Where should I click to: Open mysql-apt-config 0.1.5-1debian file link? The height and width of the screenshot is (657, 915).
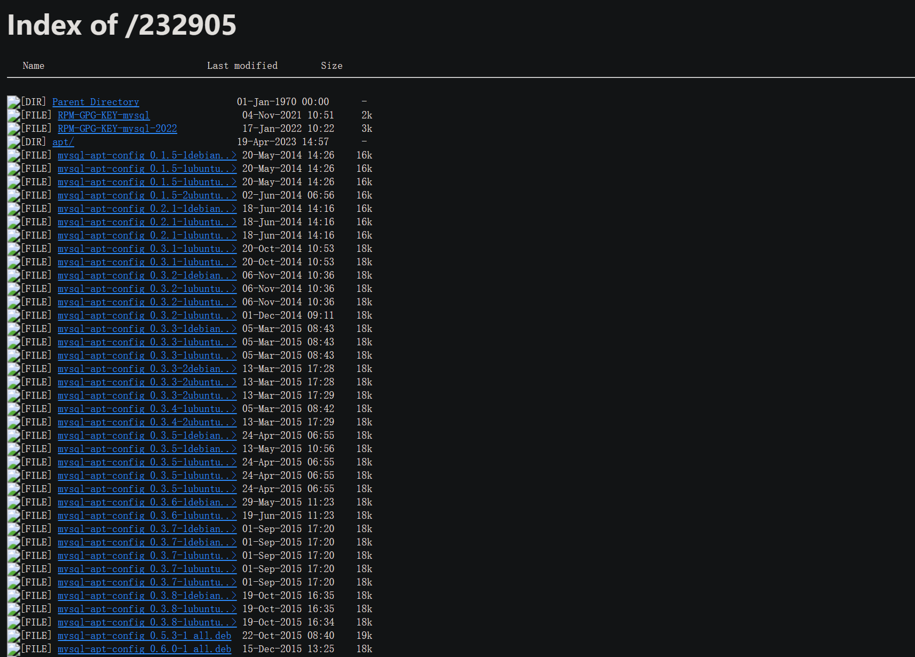click(147, 155)
